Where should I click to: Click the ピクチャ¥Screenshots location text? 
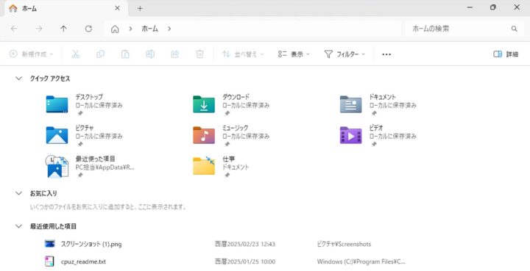[344, 244]
